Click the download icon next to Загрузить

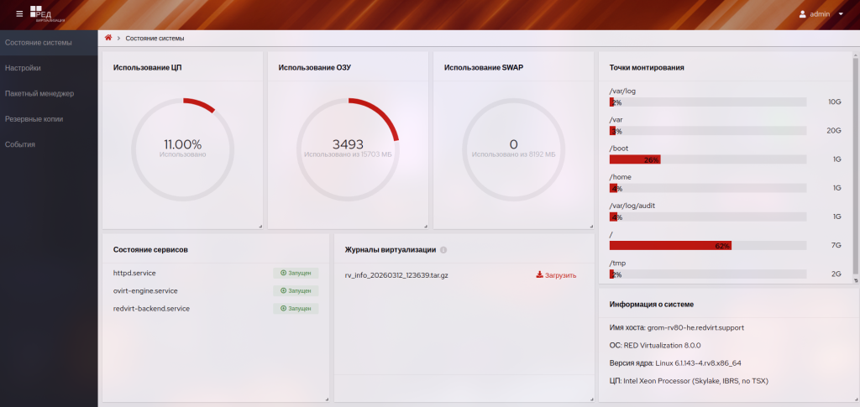click(539, 274)
